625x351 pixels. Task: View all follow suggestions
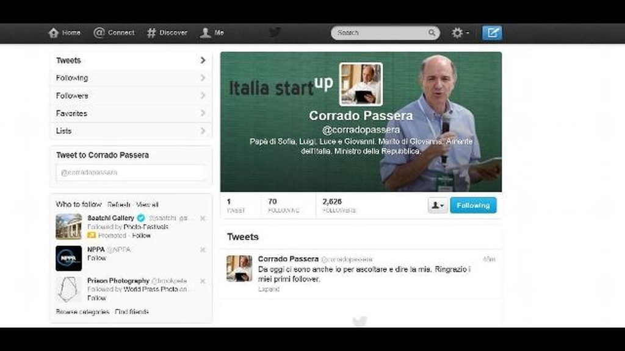tap(147, 205)
